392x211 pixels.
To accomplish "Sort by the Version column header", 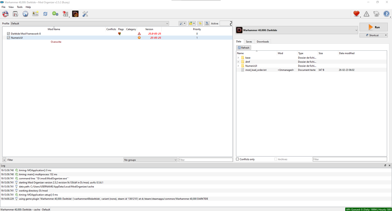I will (x=149, y=29).
